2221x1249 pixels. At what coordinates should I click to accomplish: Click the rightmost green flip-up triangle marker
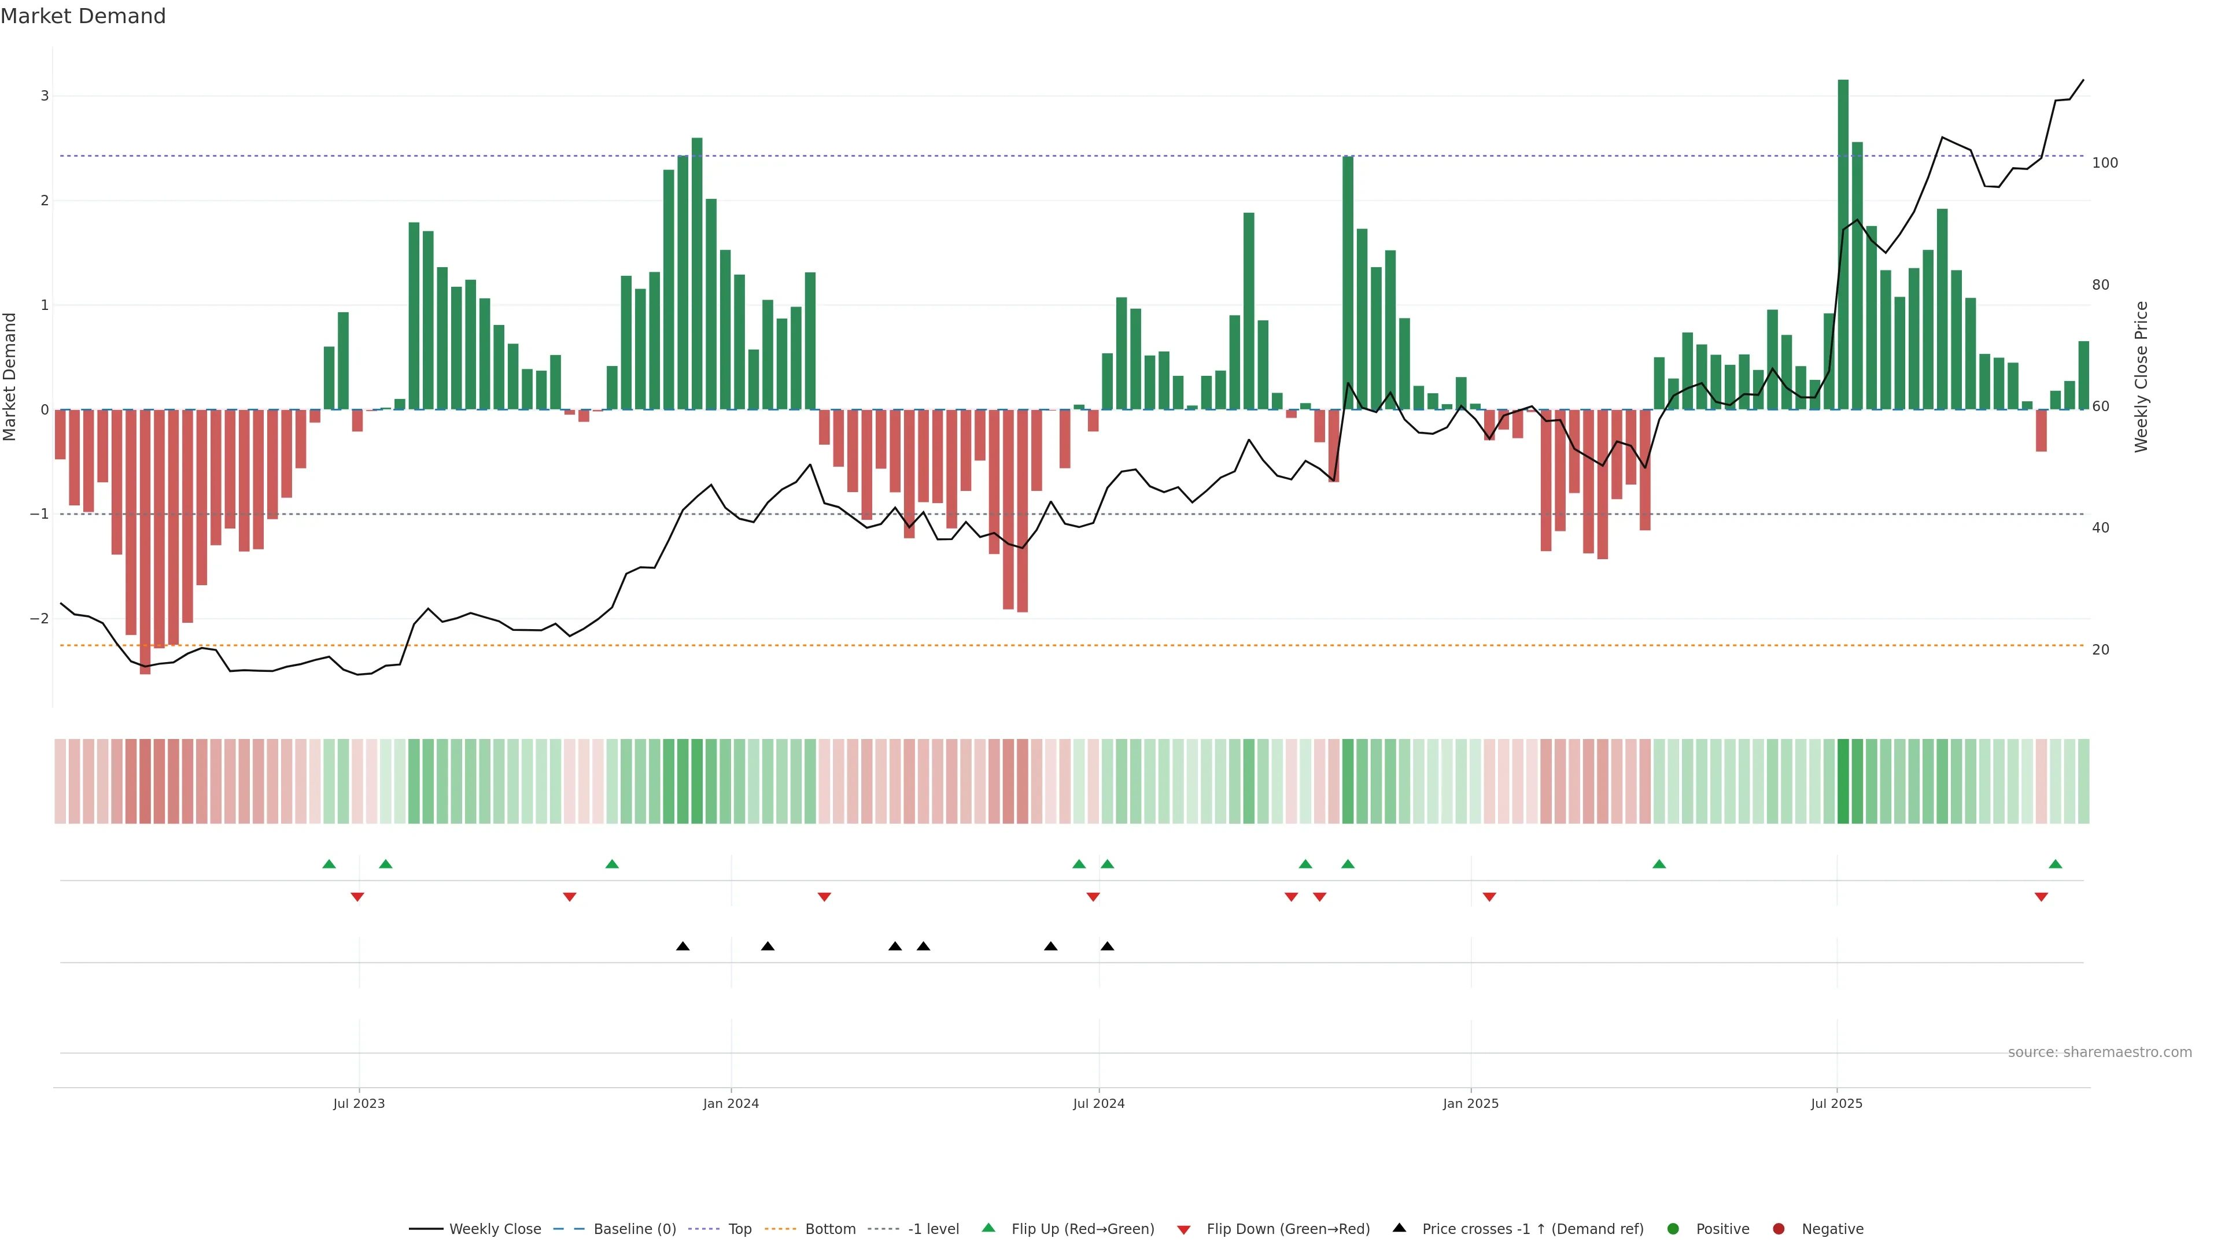[2056, 864]
